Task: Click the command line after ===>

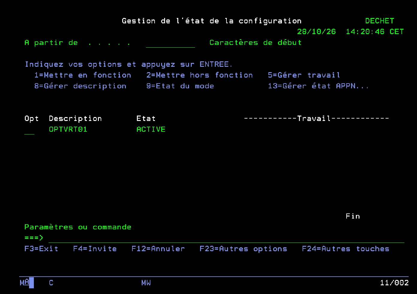Action: coord(226,238)
